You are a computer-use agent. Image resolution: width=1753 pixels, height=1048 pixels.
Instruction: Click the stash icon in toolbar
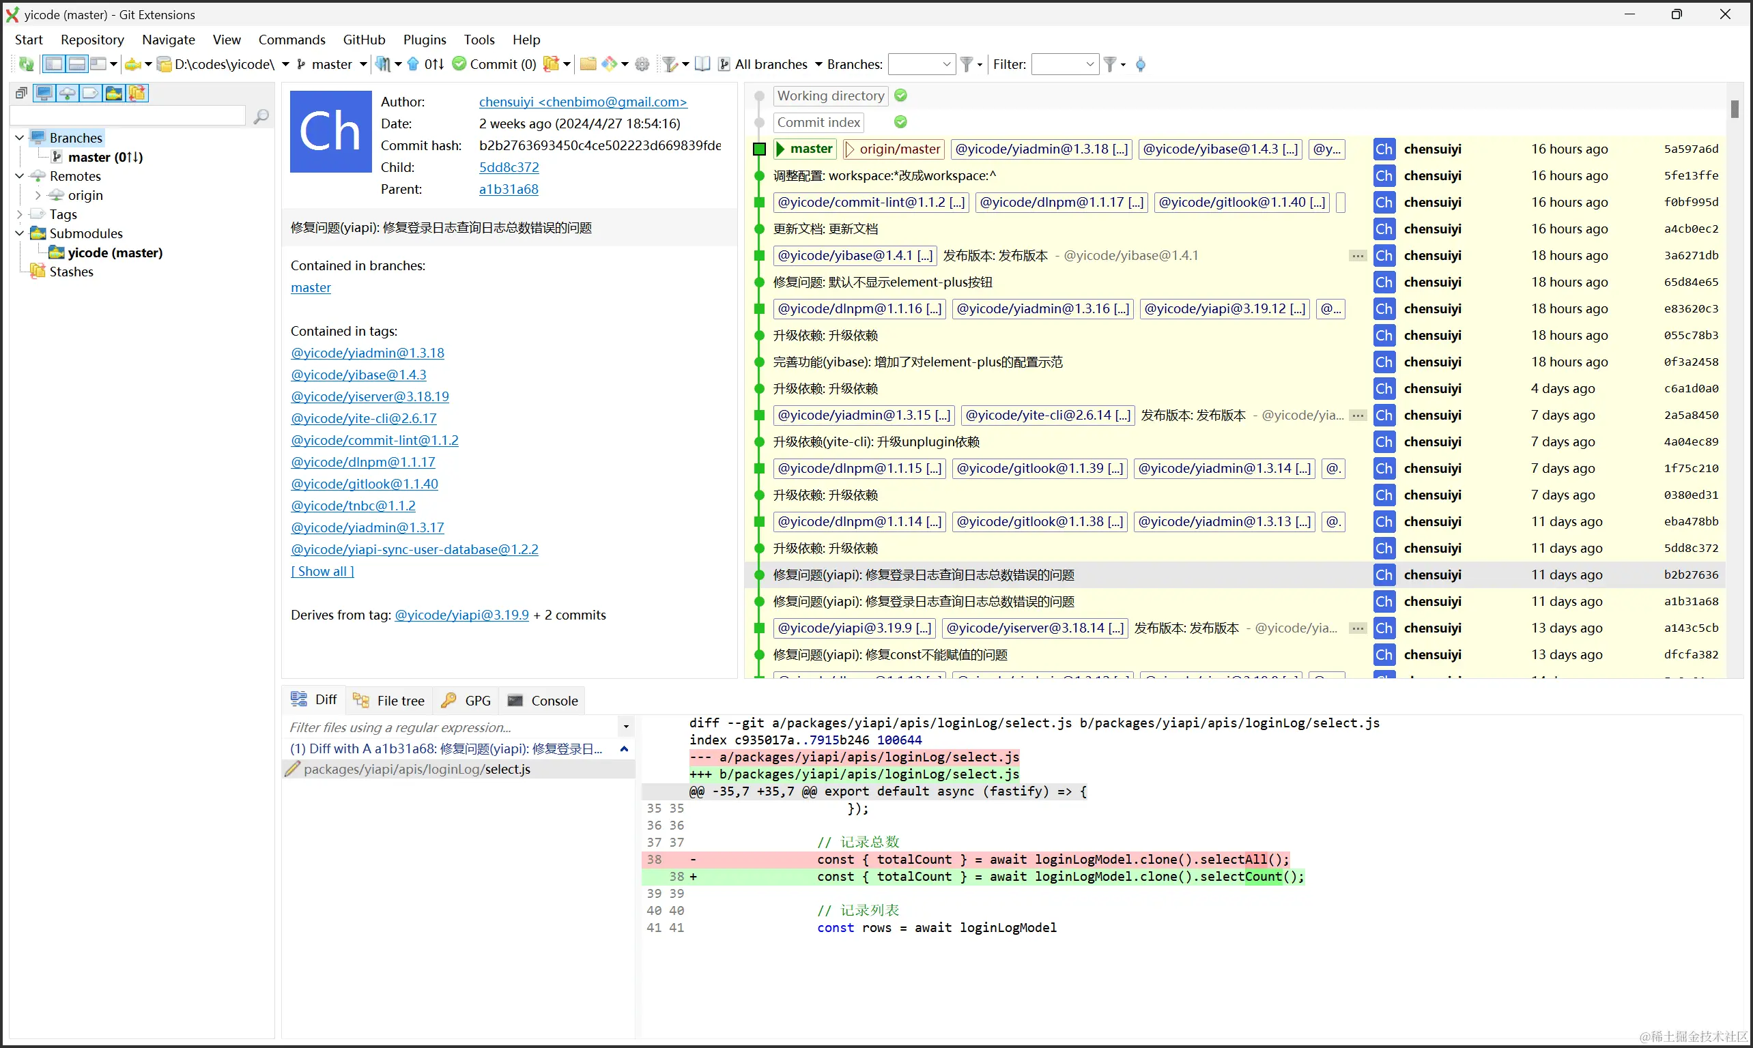[551, 64]
